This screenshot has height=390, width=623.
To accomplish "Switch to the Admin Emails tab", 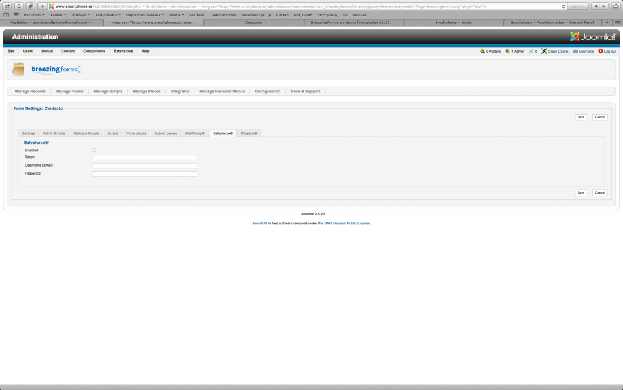I will pyautogui.click(x=54, y=133).
